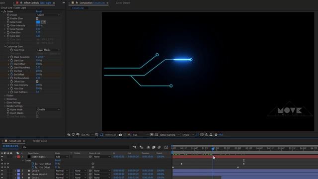318x179 pixels.
Task: Hide the Circle 3 layer eye
Action: point(2,178)
